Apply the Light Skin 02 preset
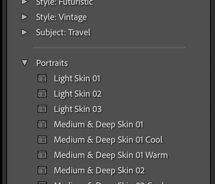Image resolution: width=215 pixels, height=184 pixels. pos(78,94)
